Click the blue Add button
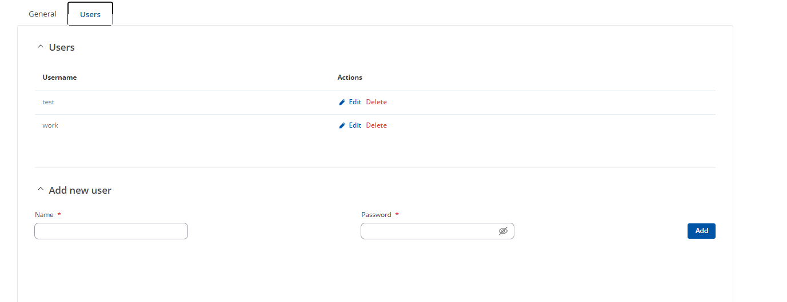Image resolution: width=787 pixels, height=302 pixels. click(701, 231)
